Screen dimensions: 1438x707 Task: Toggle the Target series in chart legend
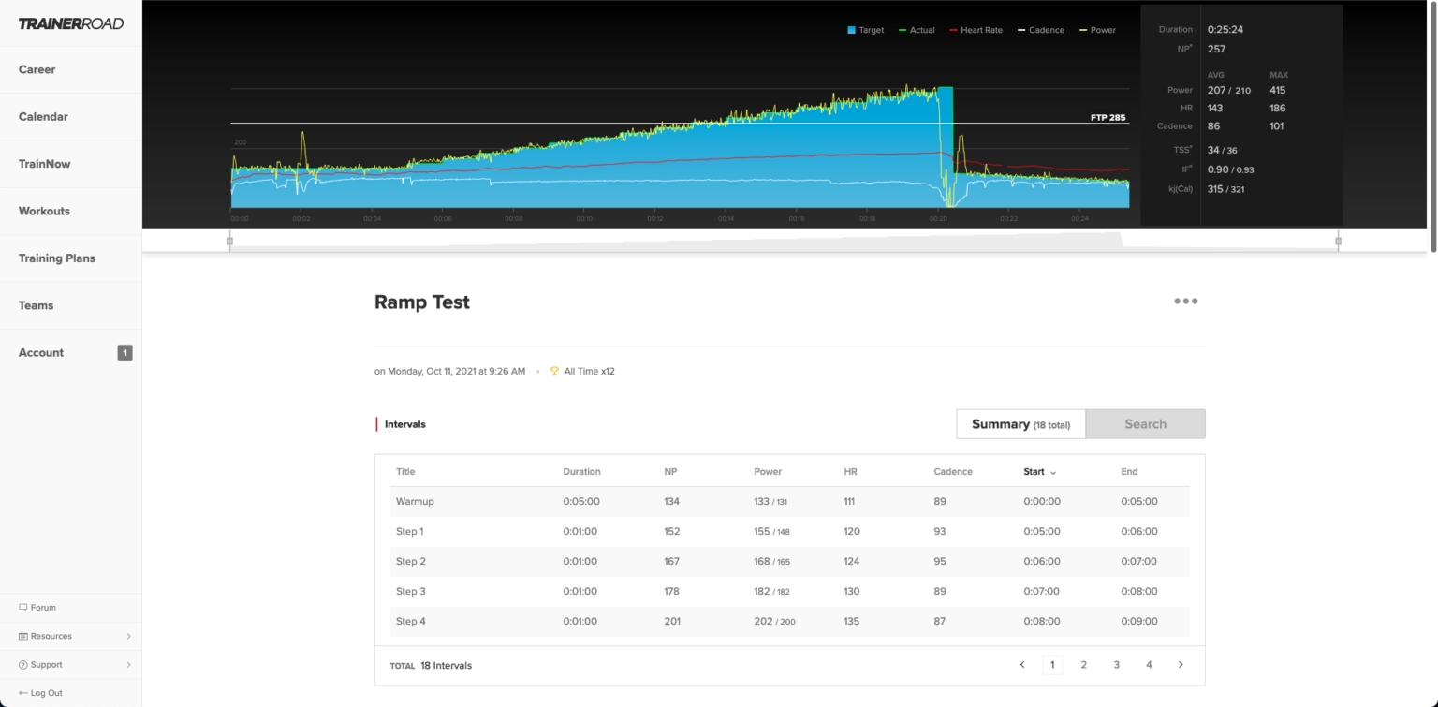click(865, 30)
